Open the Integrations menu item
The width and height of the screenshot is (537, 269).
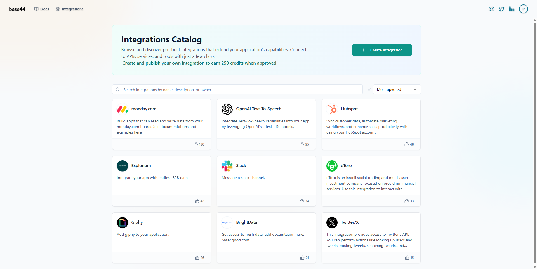(70, 9)
